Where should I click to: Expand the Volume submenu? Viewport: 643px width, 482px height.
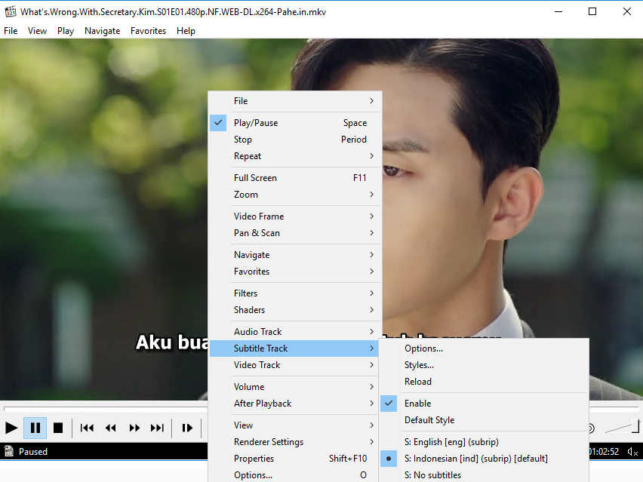pyautogui.click(x=295, y=387)
